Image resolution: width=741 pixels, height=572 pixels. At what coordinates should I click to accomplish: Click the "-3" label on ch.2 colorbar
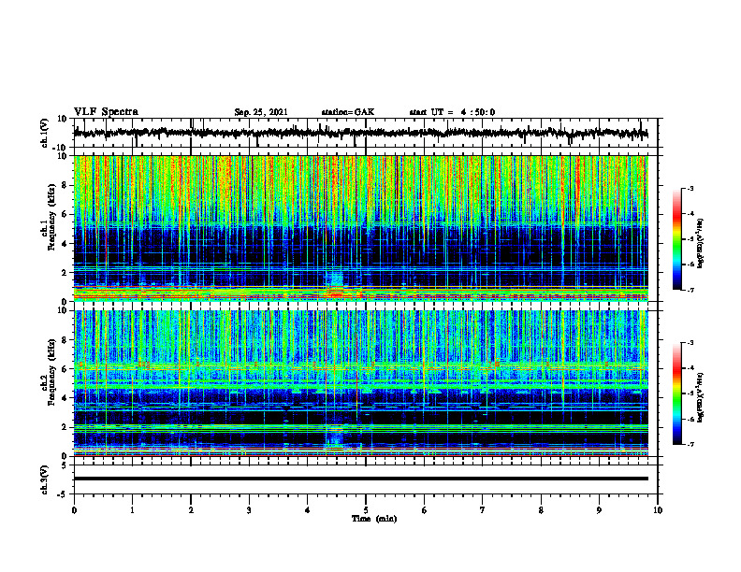pyautogui.click(x=690, y=343)
